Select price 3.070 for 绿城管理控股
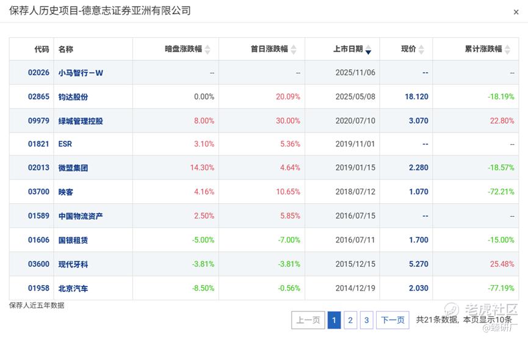This screenshot has height=340, width=528. [419, 121]
